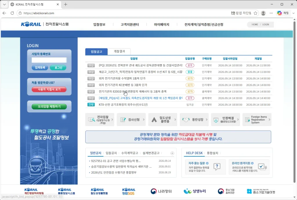Open KORAIL 청렴SOS footer logo

coord(128,191)
